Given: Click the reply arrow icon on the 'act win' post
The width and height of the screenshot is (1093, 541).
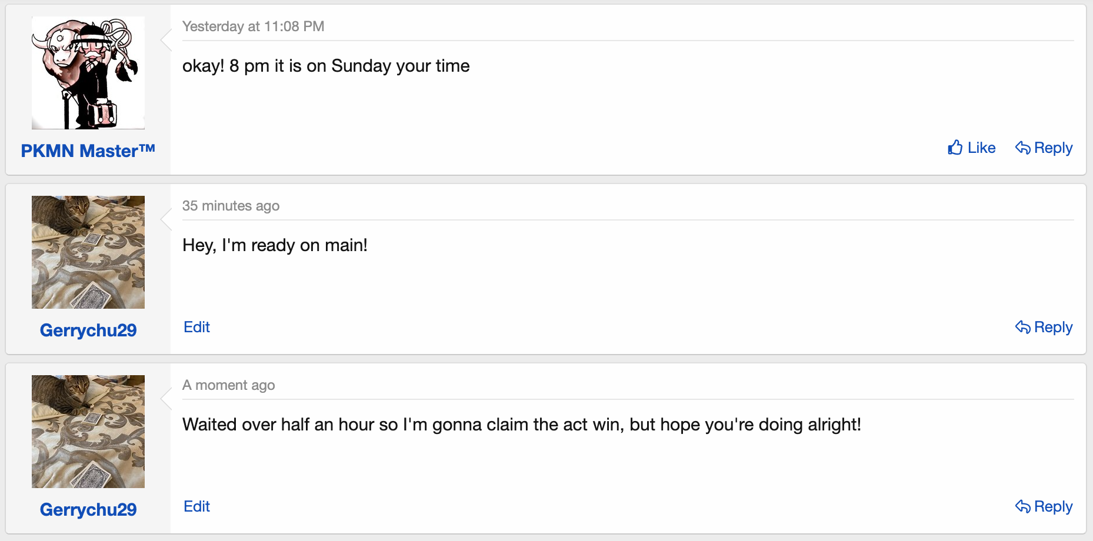Looking at the screenshot, I should (x=1023, y=506).
